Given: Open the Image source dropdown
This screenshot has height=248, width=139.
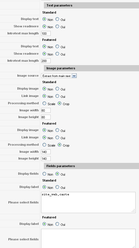Looking at the screenshot, I should [x=59, y=76].
